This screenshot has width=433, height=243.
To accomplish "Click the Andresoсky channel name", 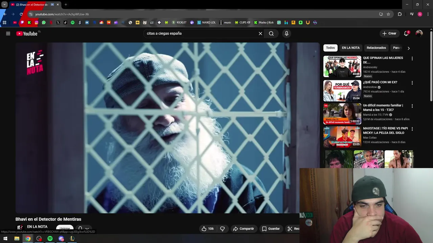I will click(370, 67).
